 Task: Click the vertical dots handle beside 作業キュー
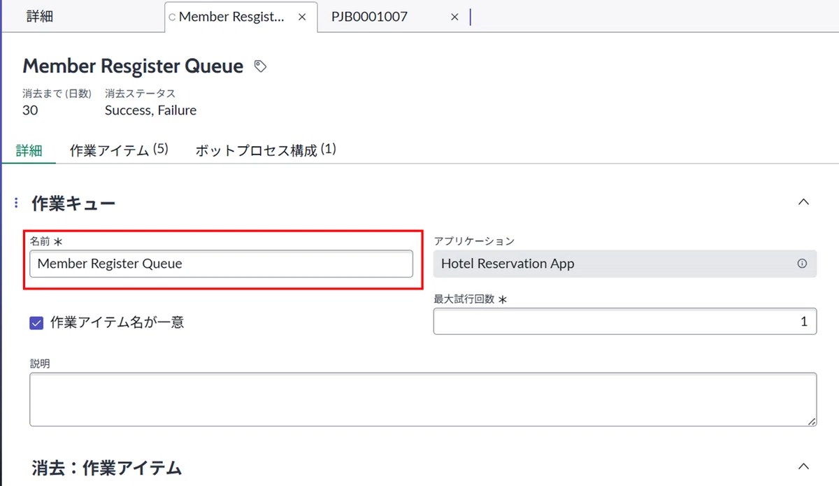(x=16, y=203)
